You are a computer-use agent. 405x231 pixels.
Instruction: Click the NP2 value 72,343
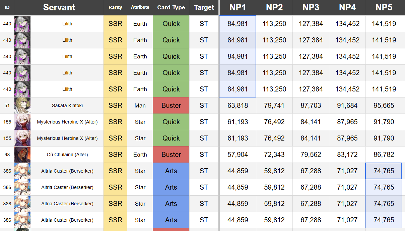[274, 155]
